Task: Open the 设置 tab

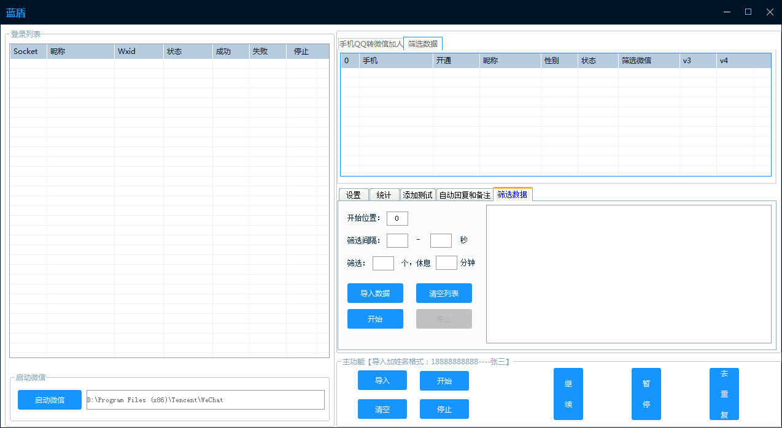Action: point(353,195)
